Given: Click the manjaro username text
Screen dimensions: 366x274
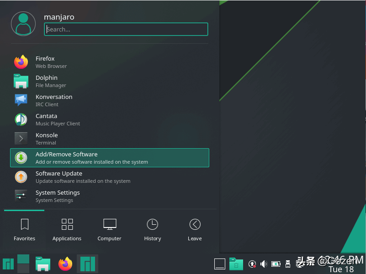Looking at the screenshot, I should click(x=59, y=17).
